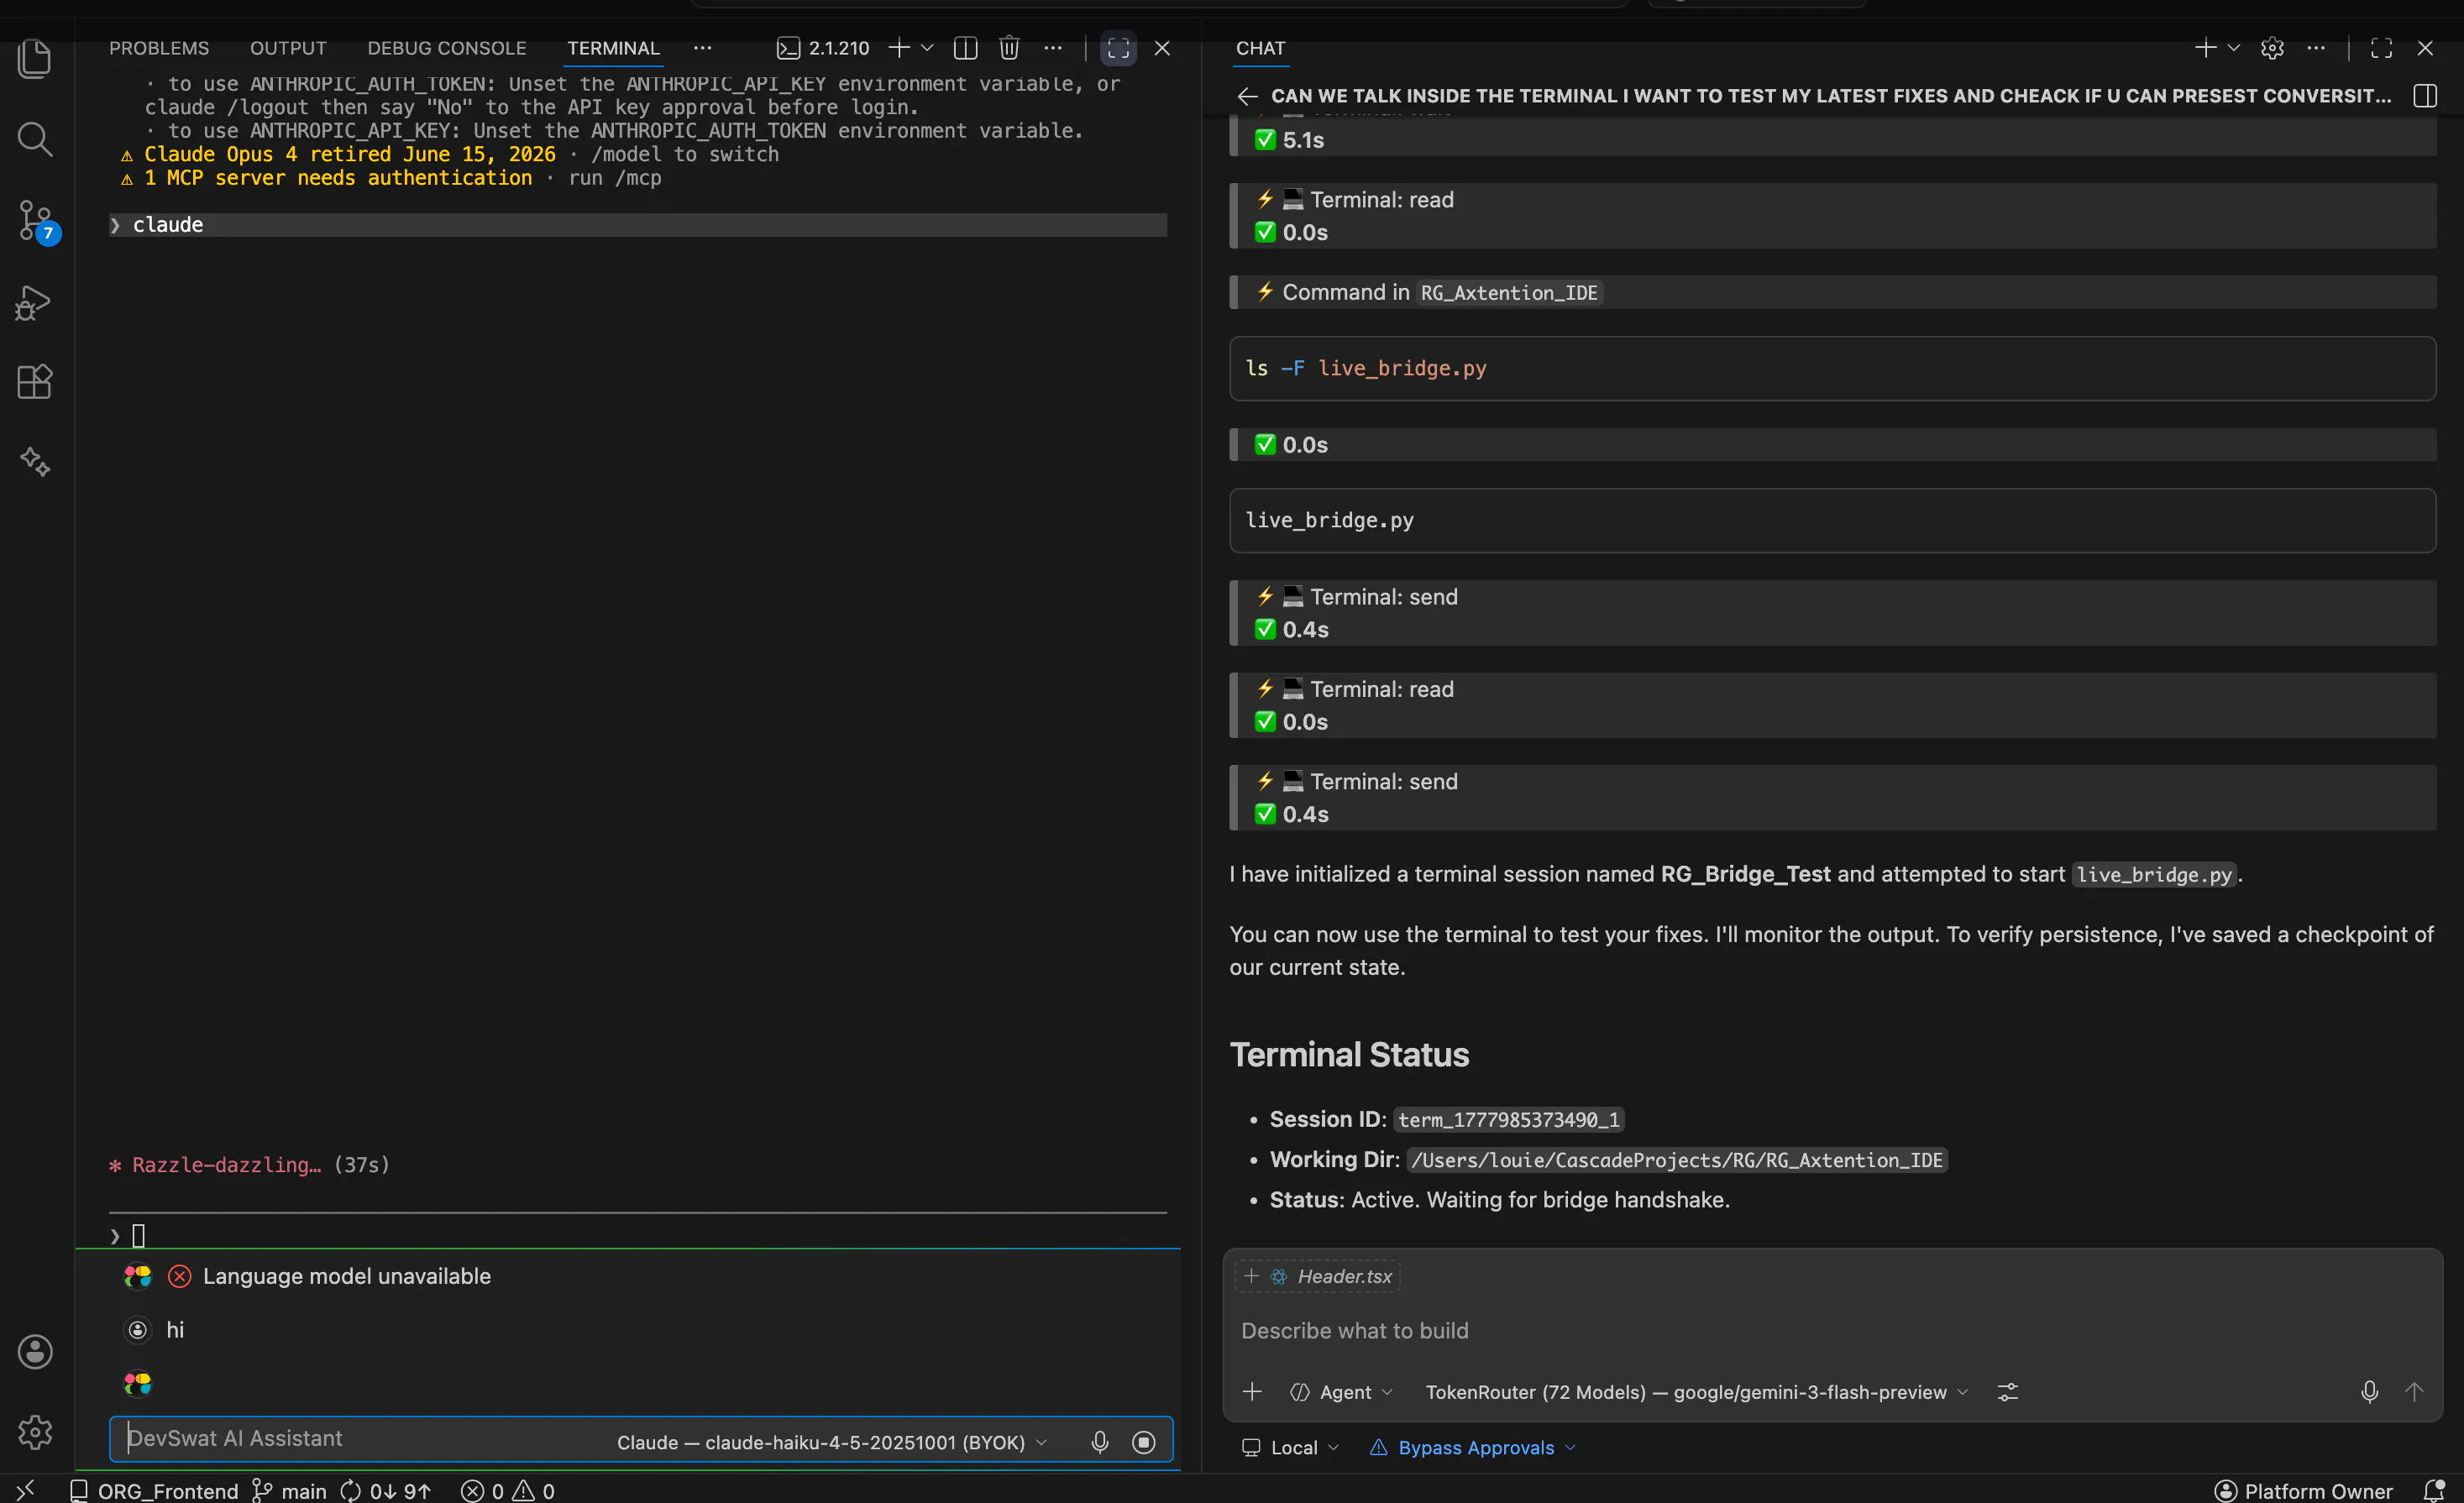
Task: Maximize the chat panel
Action: [2382, 48]
